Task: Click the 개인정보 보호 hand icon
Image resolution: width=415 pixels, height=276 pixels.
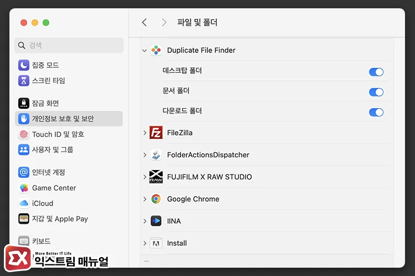Action: (24, 119)
